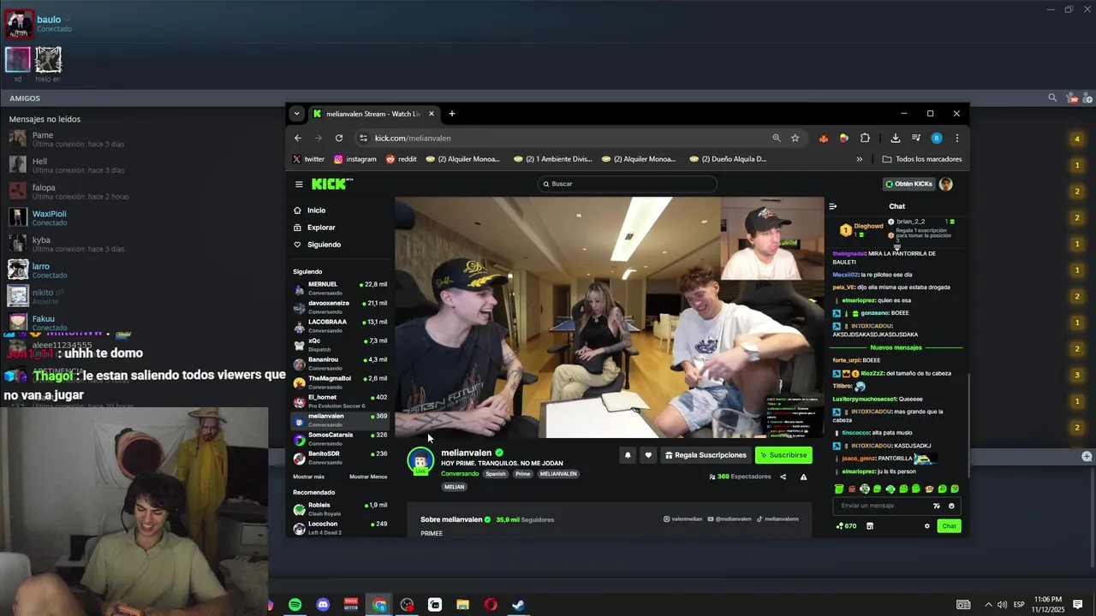Click the MELIANVALEN tag

(558, 474)
